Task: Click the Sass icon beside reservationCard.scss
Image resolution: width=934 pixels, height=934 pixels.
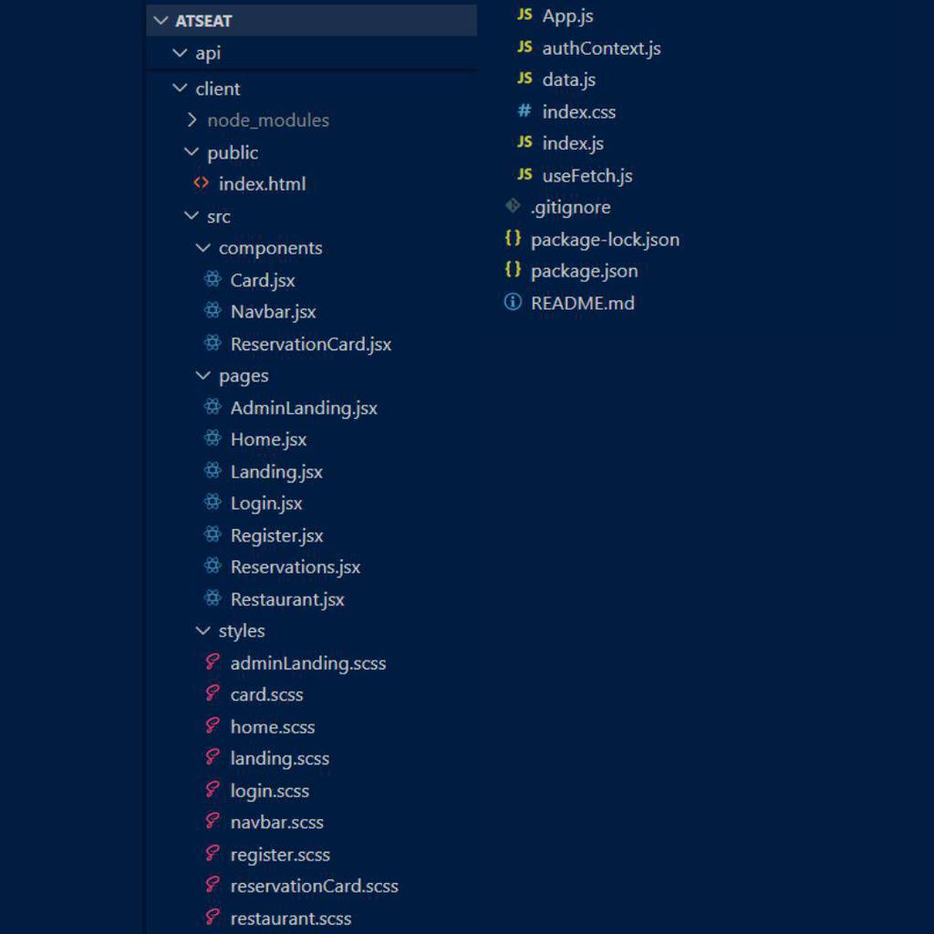Action: 213,885
